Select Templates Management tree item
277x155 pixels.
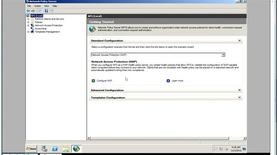click(47, 32)
